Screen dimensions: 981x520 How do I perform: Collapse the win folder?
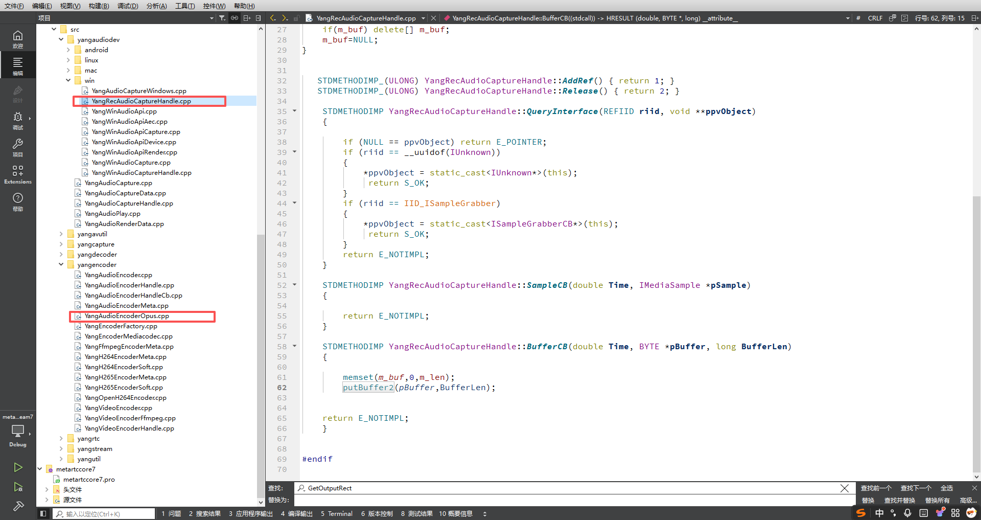pos(68,80)
